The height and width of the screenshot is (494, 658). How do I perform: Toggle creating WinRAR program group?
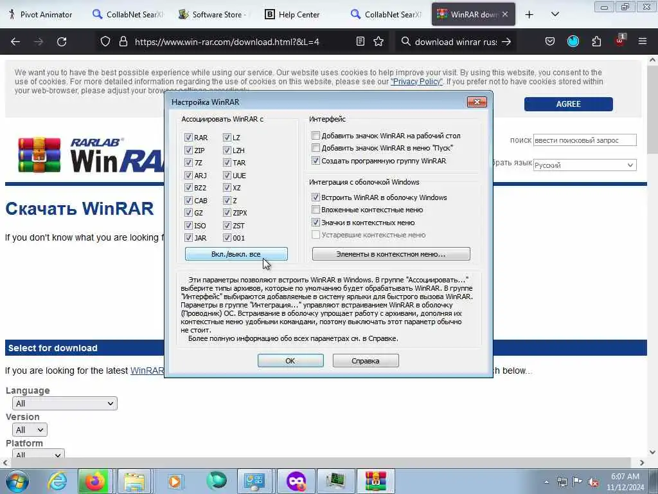coord(316,160)
